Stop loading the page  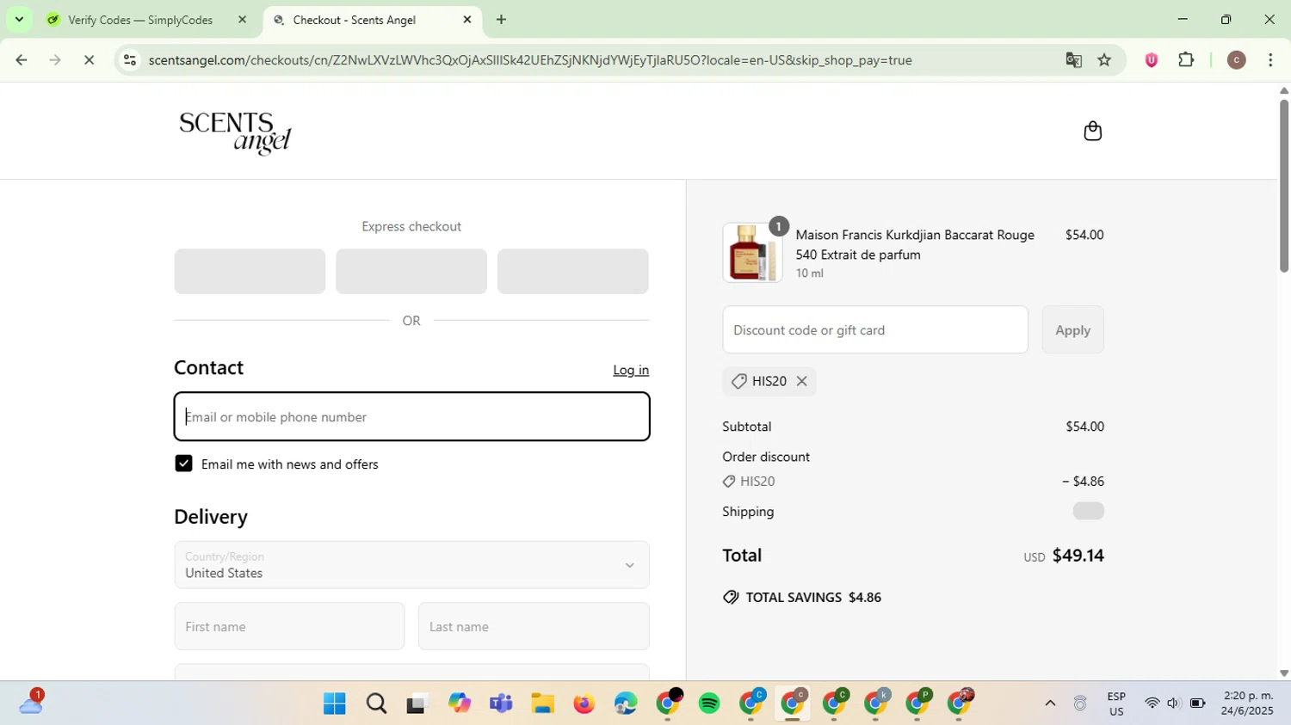click(x=89, y=60)
